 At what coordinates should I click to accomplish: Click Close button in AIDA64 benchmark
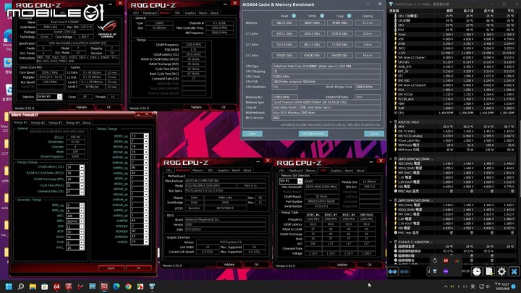pos(374,134)
